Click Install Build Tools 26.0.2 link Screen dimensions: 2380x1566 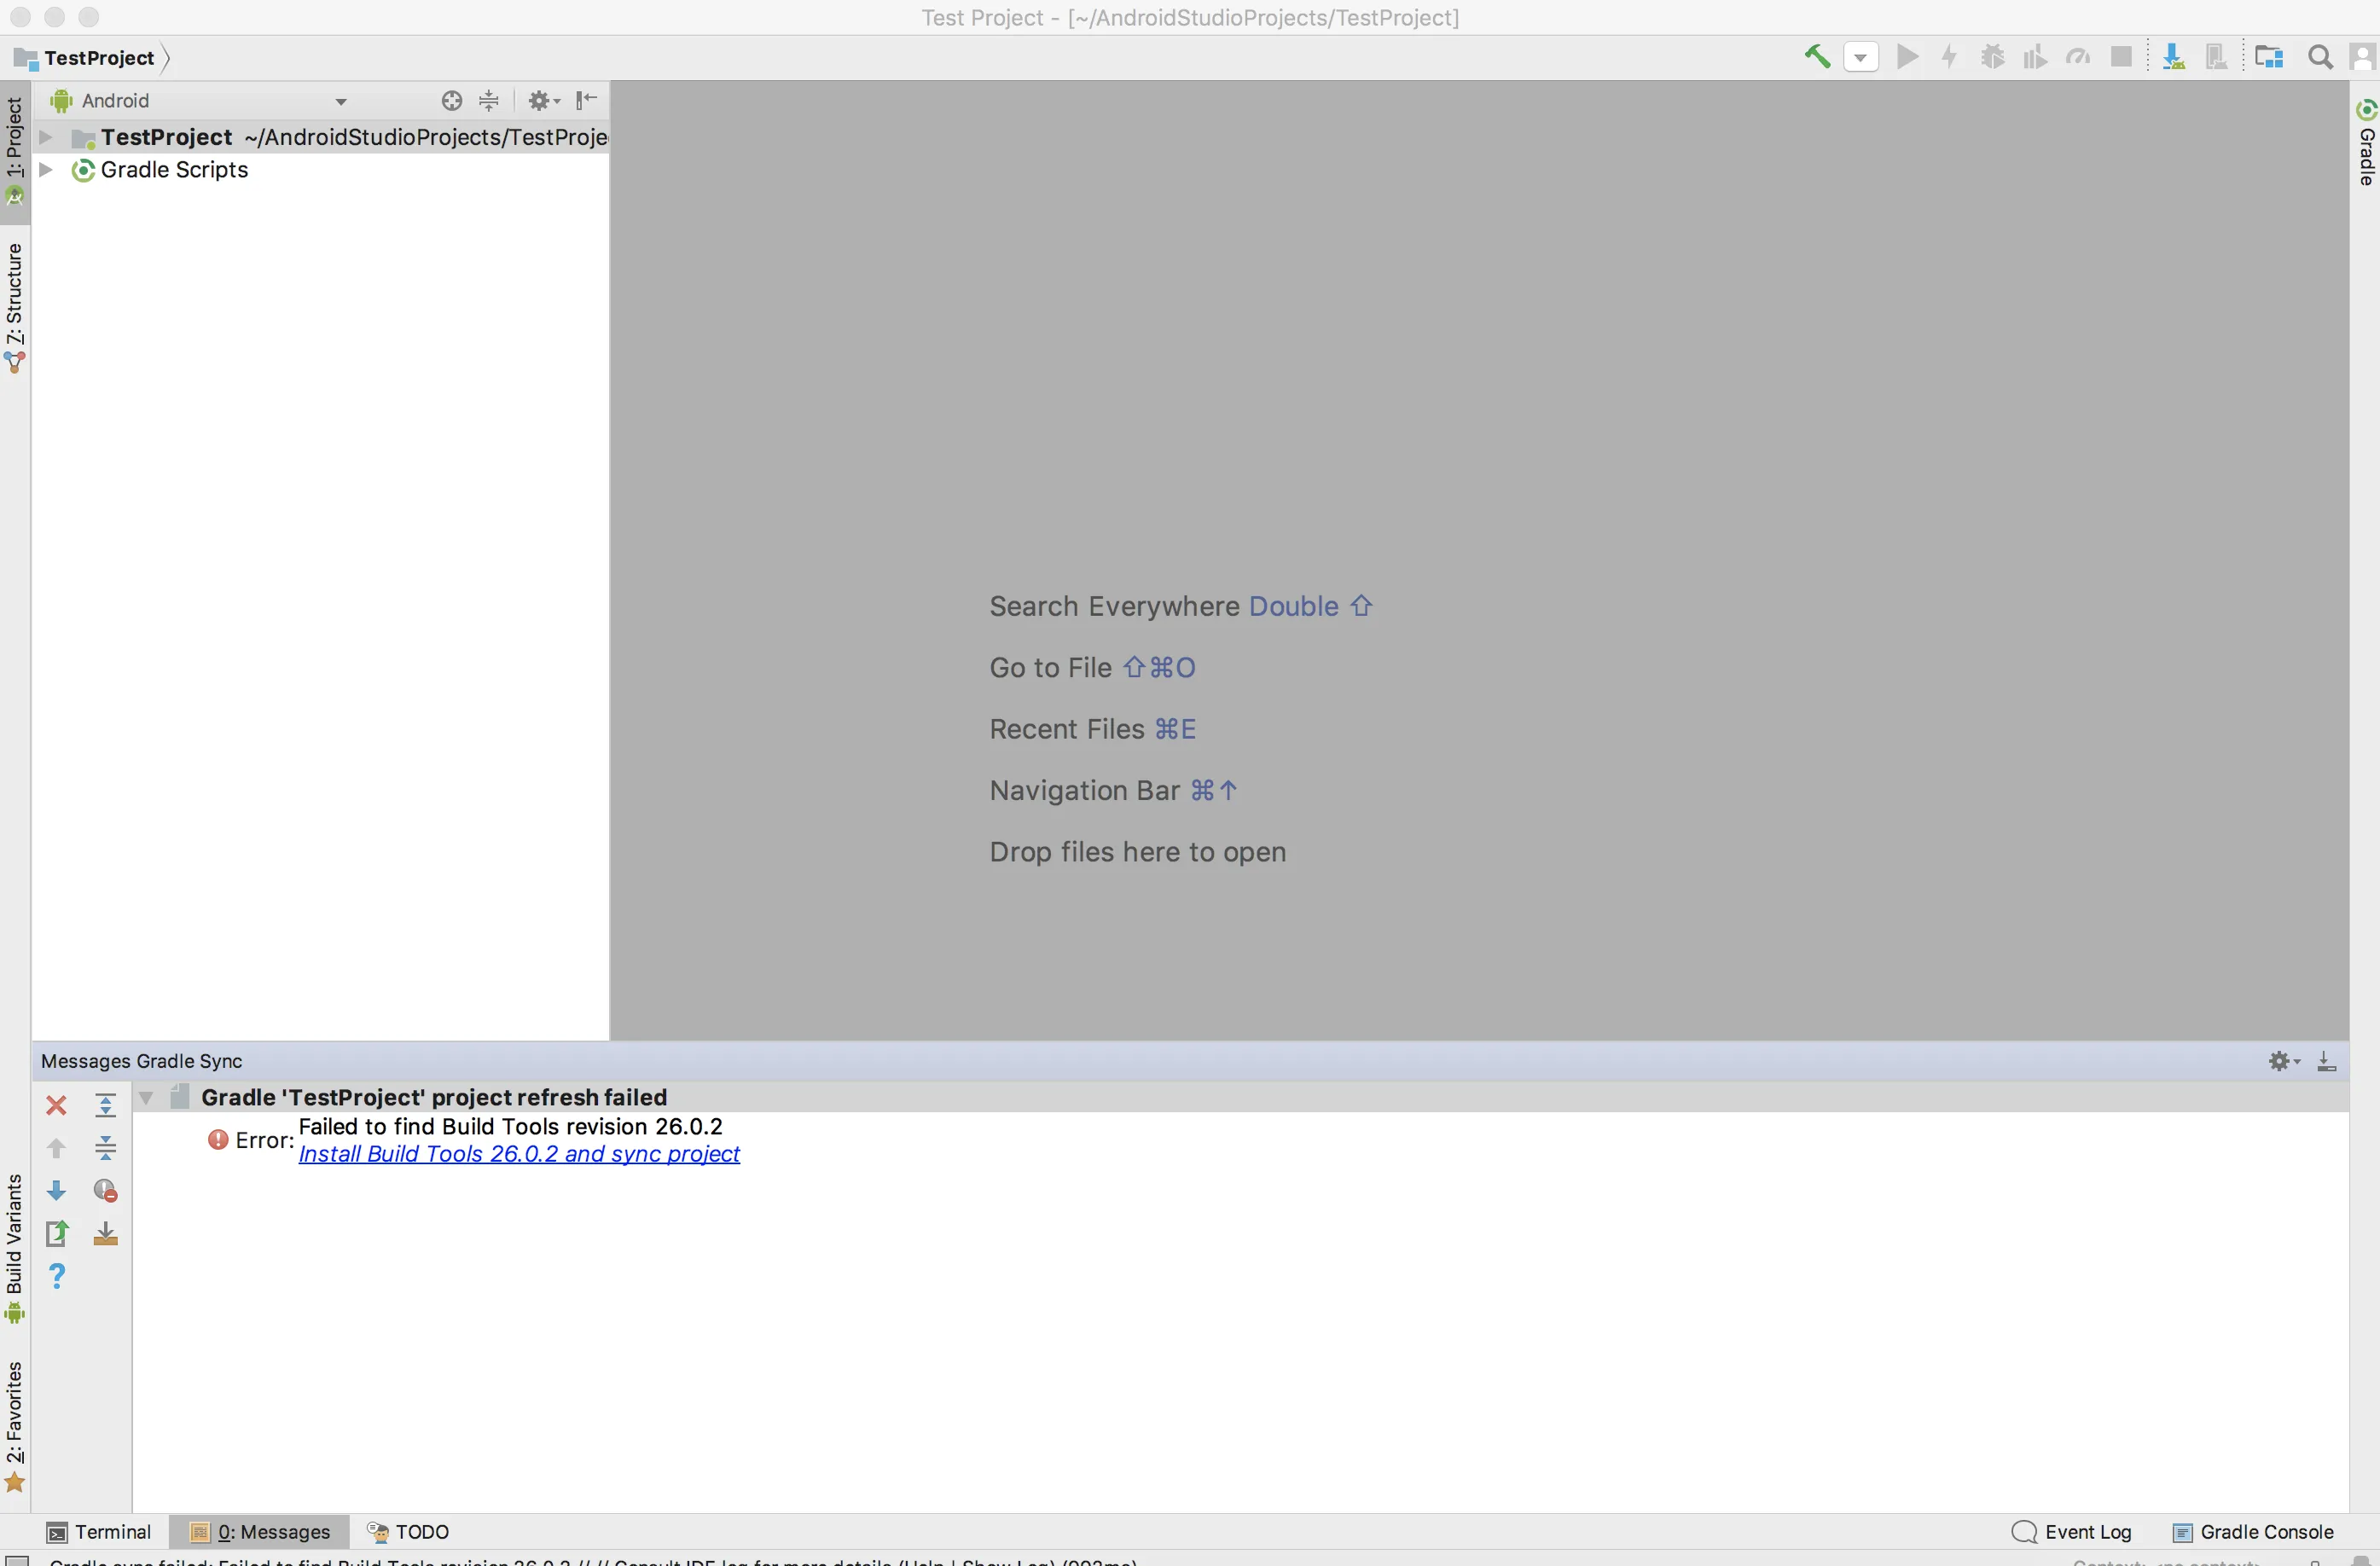pyautogui.click(x=519, y=1154)
